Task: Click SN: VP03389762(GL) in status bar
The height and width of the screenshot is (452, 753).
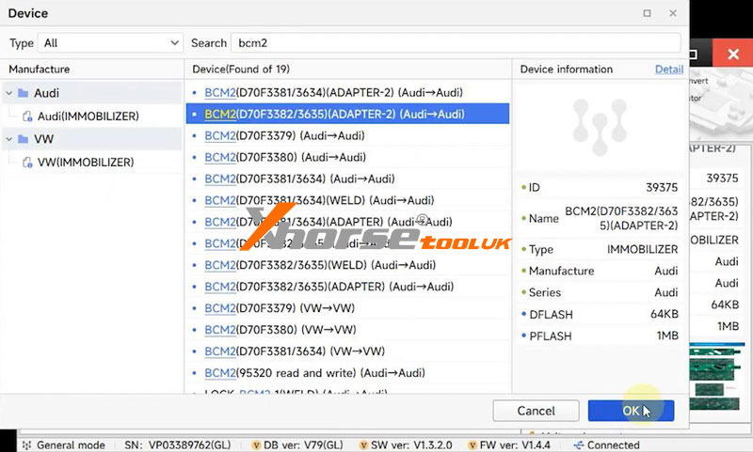Action: tap(178, 445)
